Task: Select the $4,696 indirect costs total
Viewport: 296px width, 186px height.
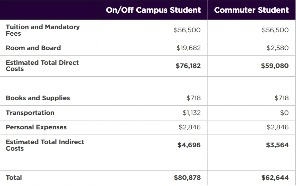Action: click(x=189, y=145)
